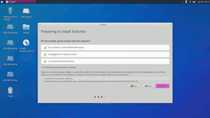Open the Home folder desktop icon
Screen dimensions: 210x118
26,27
